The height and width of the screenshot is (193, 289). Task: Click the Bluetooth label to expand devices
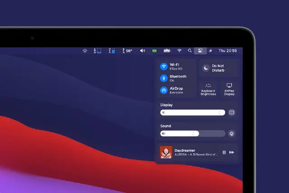178,76
